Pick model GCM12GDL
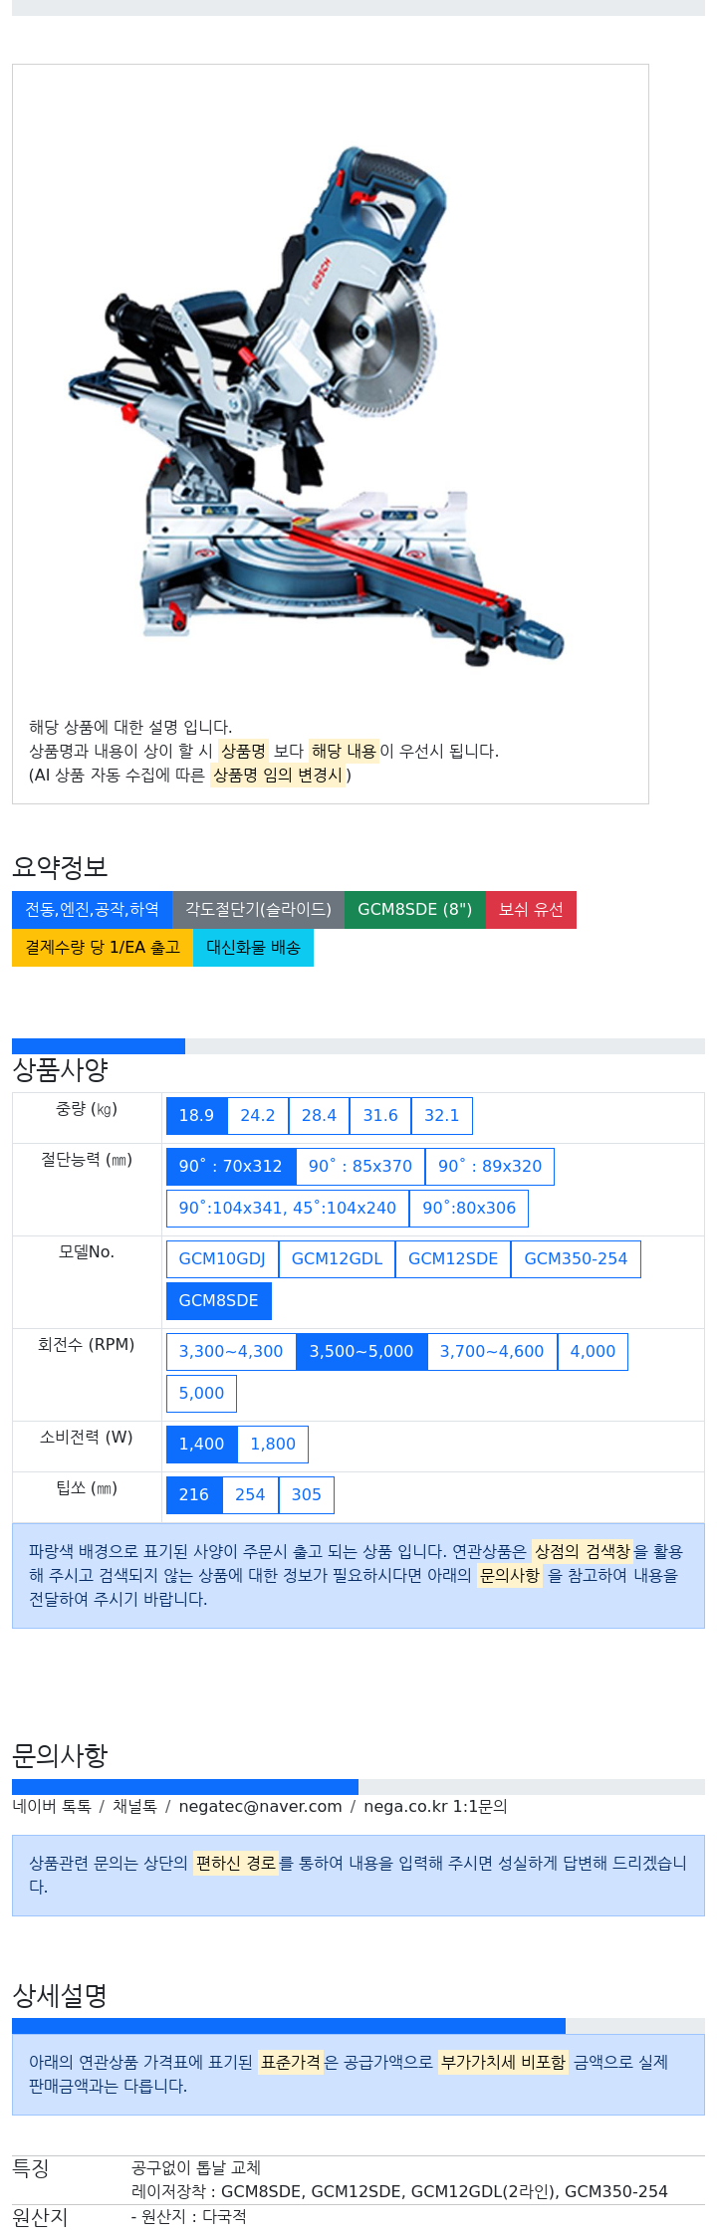717x2237 pixels. coord(337,1259)
